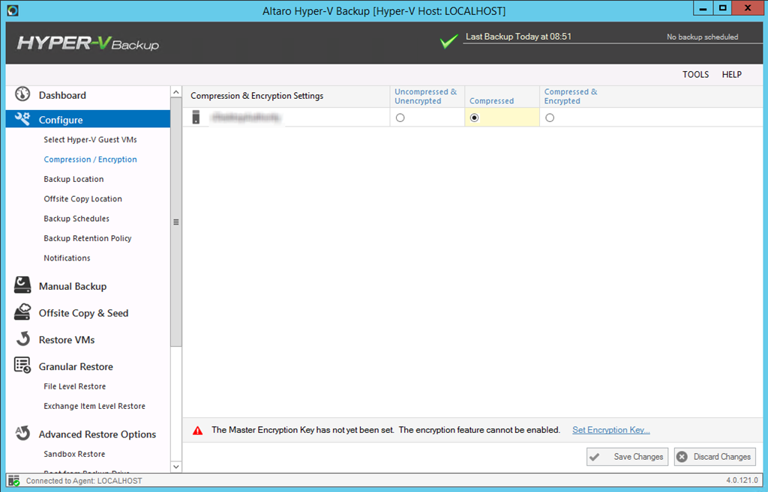Click Compressed & Encrypted column header
Viewport: 768px width, 492px height.
click(x=571, y=97)
